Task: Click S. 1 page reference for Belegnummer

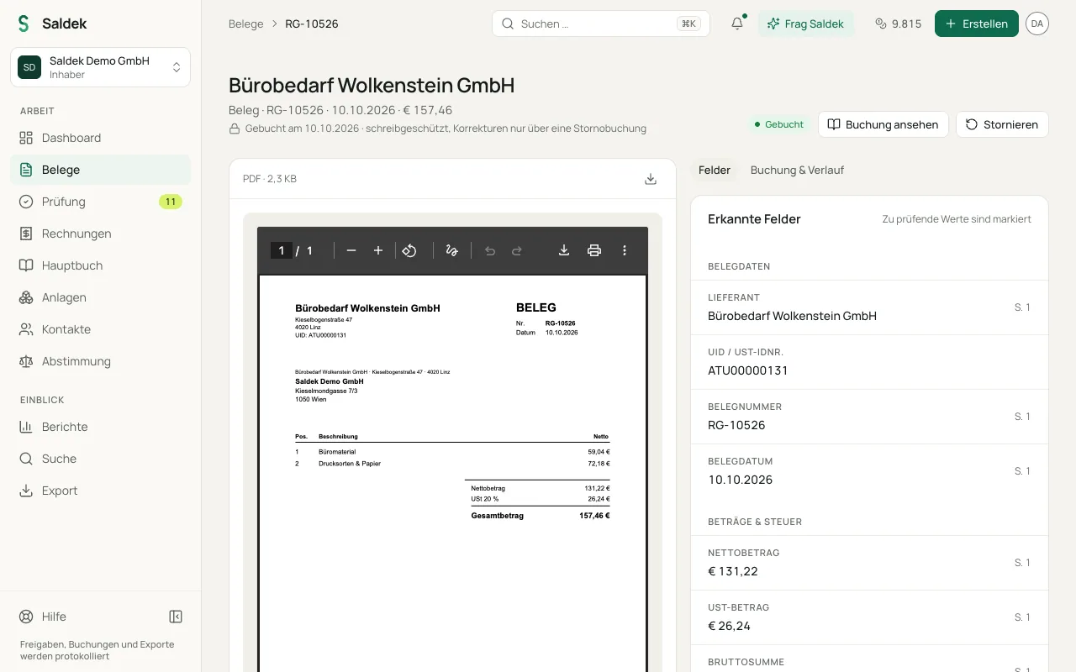Action: point(1022,417)
